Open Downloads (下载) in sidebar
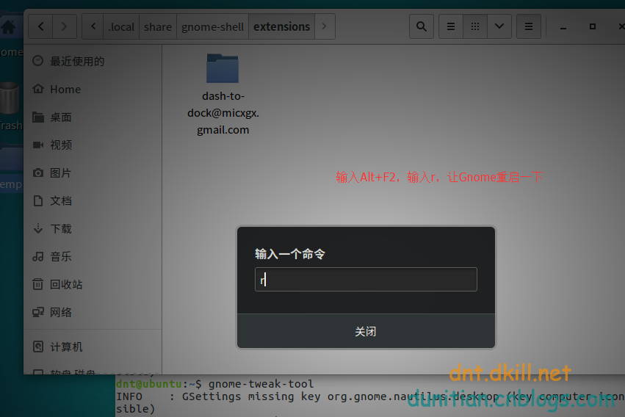The width and height of the screenshot is (625, 417). tap(93, 228)
